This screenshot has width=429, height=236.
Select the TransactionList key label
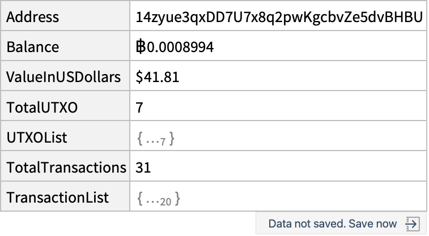(x=57, y=198)
